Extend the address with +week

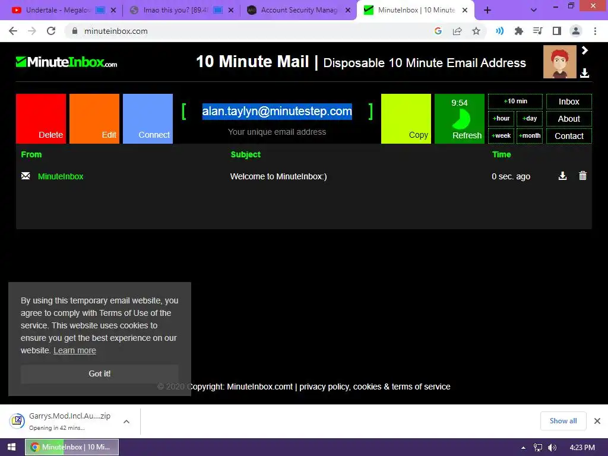(x=501, y=136)
